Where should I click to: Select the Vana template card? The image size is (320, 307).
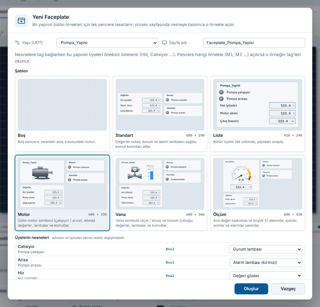160,193
